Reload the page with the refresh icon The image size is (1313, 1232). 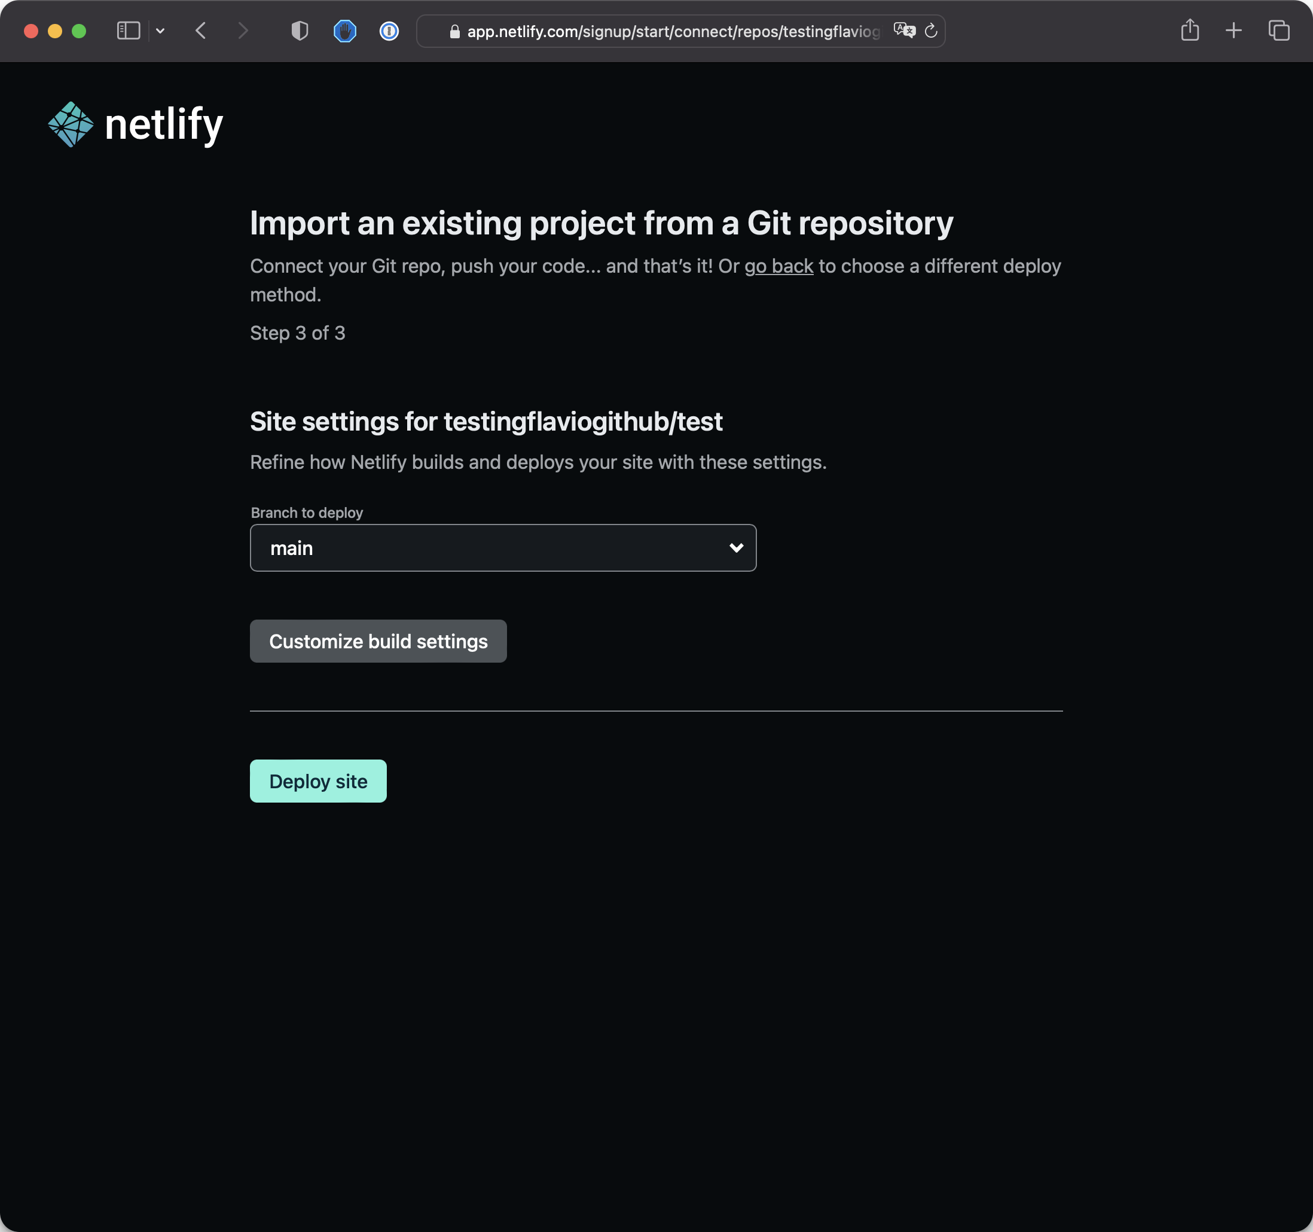coord(932,31)
